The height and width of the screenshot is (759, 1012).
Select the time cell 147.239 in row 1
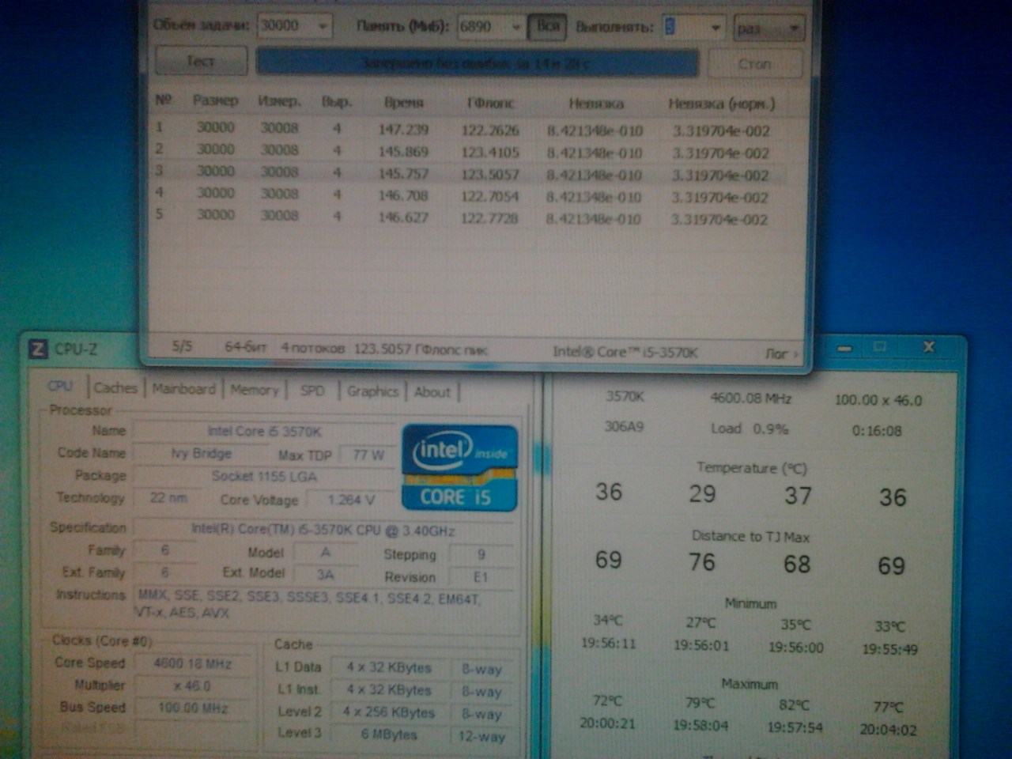coord(403,129)
